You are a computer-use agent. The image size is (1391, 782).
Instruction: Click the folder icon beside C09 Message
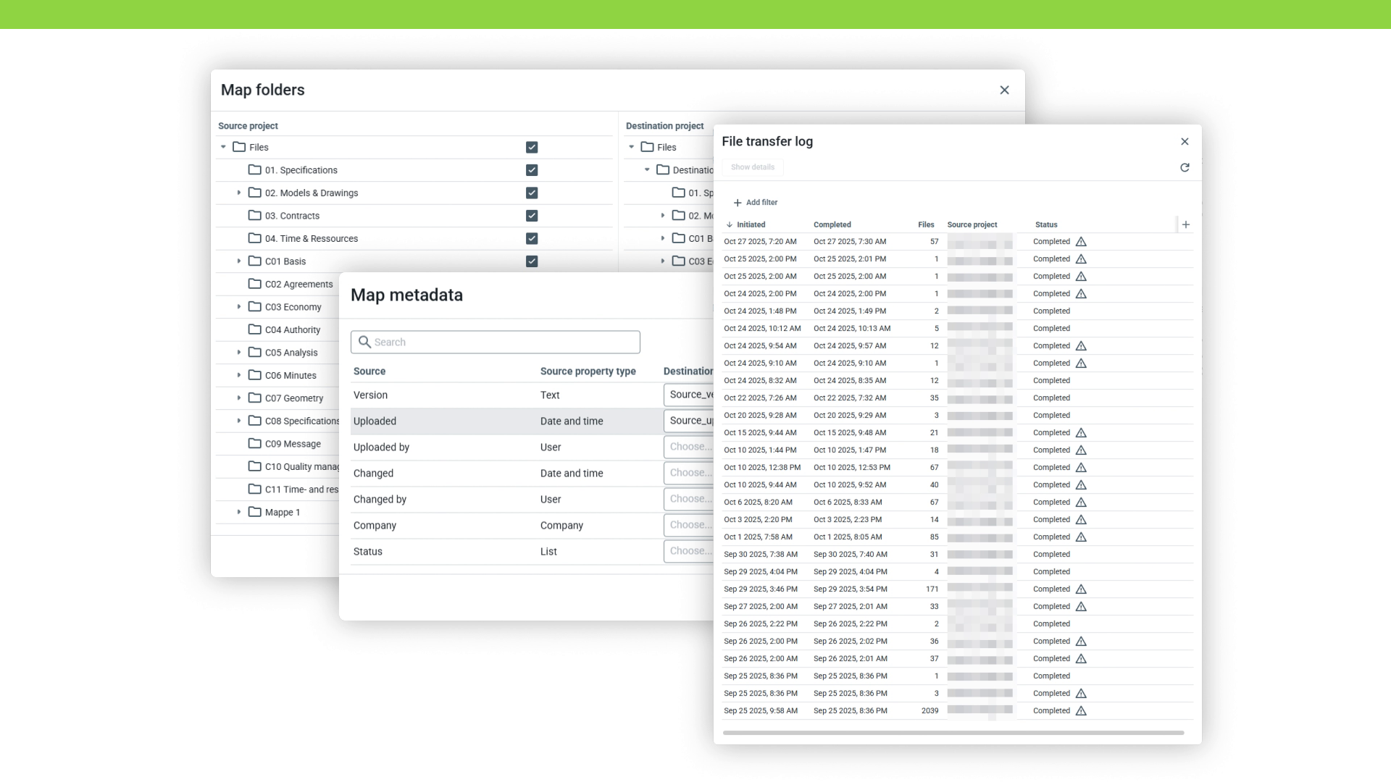[x=254, y=443]
